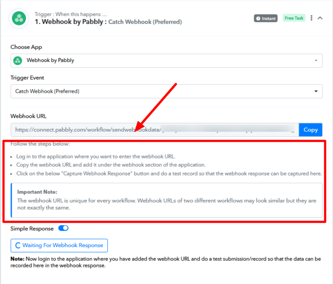The image size is (333, 284).
Task: Click the Webhook by Pabbly trigger icon
Action: pyautogui.click(x=19, y=18)
